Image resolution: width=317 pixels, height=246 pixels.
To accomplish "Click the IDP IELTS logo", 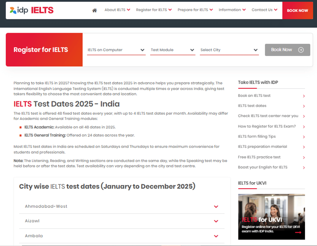I will 31,10.
